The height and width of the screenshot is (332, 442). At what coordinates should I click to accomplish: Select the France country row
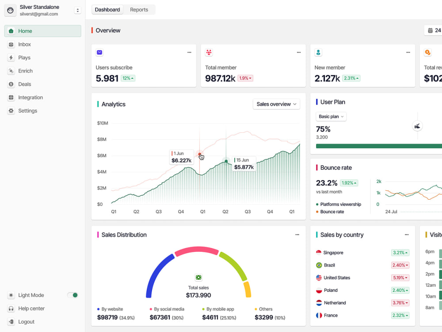pyautogui.click(x=362, y=315)
